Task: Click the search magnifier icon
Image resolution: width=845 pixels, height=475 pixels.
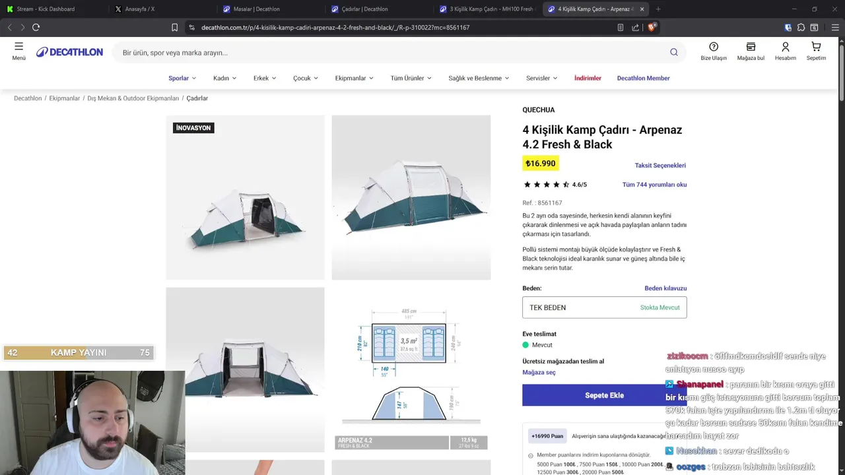Action: click(674, 52)
